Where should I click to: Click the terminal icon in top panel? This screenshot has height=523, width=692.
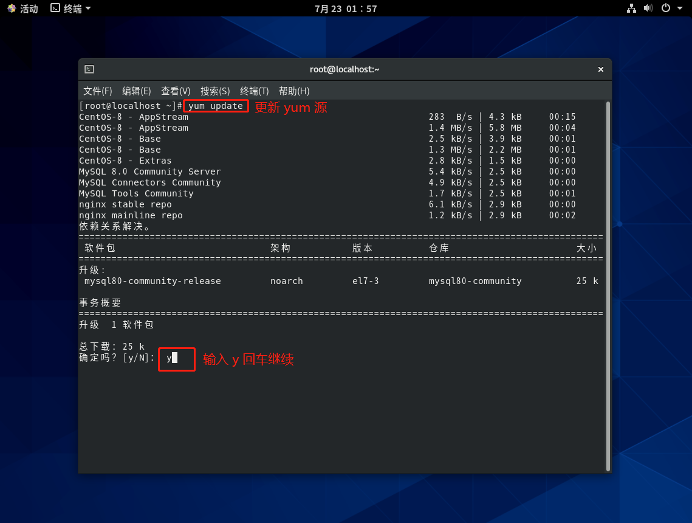(55, 9)
